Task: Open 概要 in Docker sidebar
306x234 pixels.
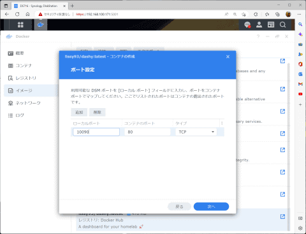Action: [x=31, y=53]
